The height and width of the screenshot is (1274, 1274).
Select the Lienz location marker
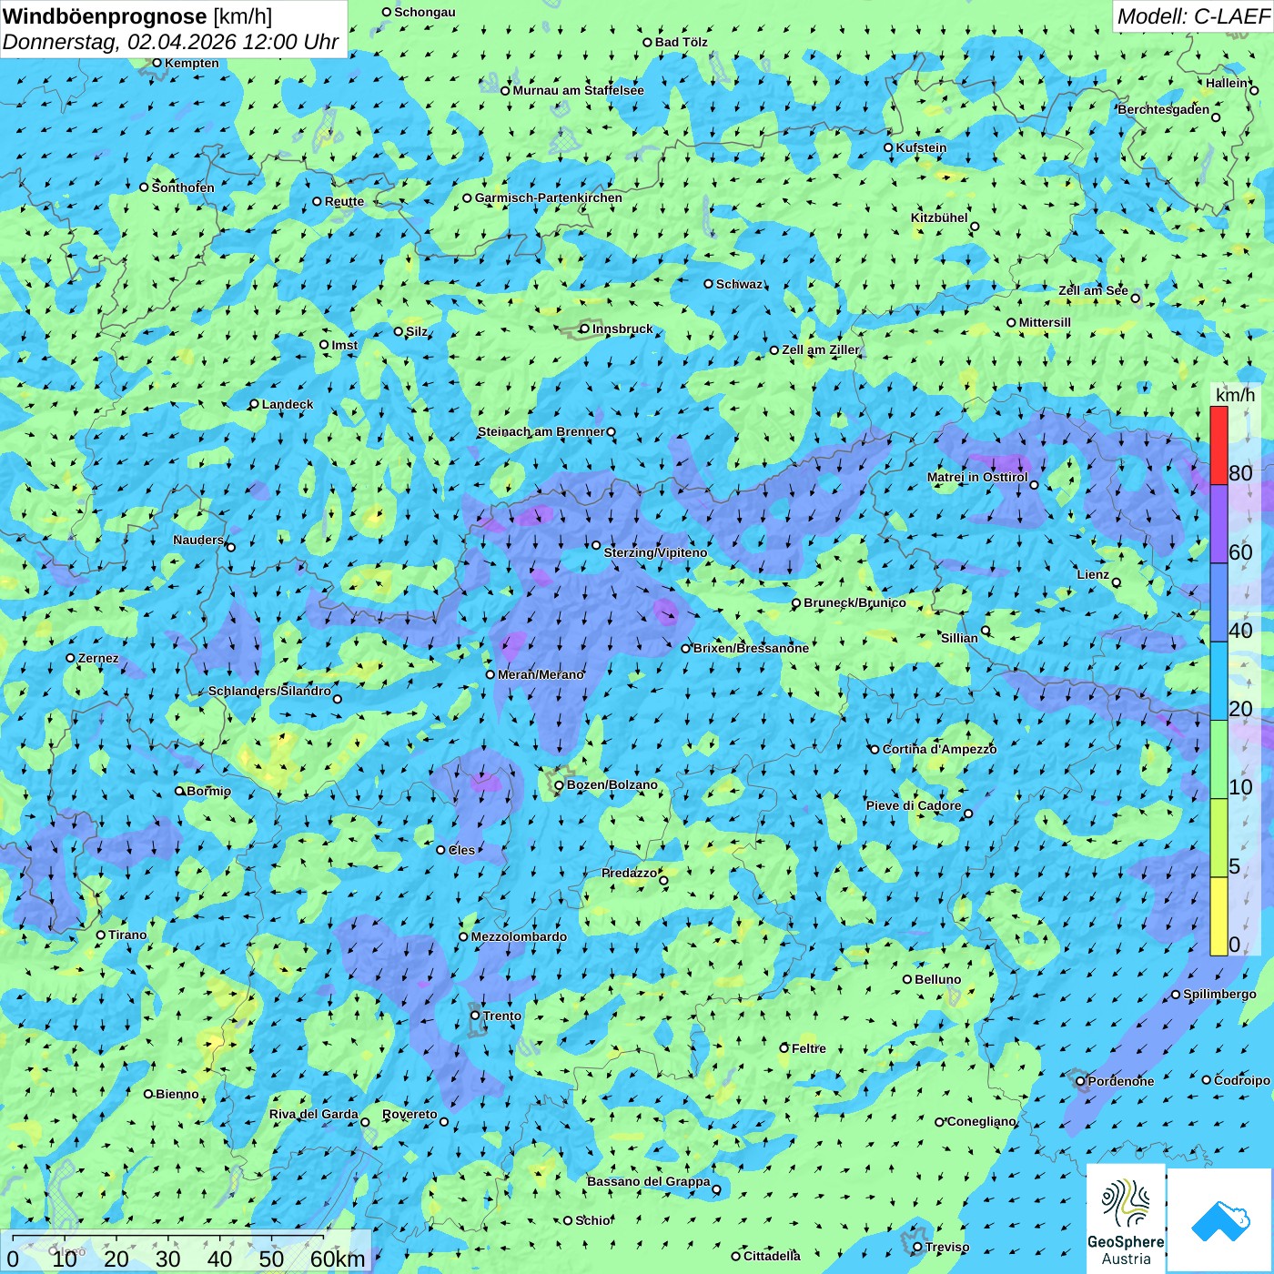[1117, 582]
